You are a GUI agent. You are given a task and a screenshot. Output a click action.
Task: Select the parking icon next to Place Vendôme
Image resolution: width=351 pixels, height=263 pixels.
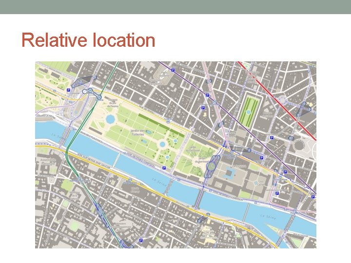[173, 70]
